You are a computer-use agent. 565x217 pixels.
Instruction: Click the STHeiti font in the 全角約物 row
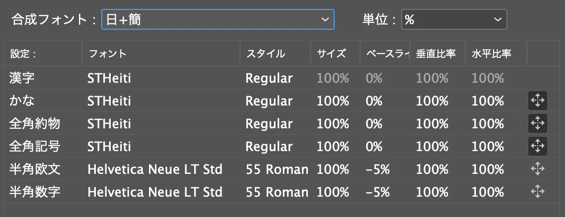coord(109,123)
